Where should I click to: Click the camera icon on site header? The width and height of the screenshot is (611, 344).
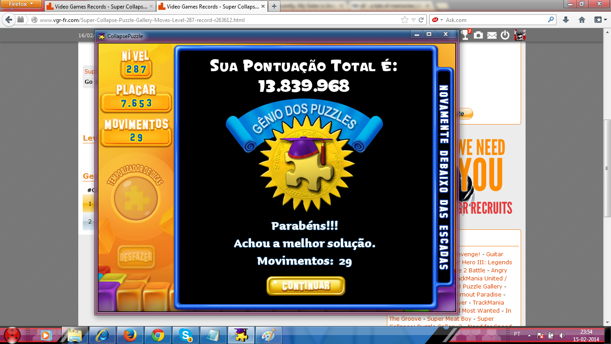pos(479,35)
